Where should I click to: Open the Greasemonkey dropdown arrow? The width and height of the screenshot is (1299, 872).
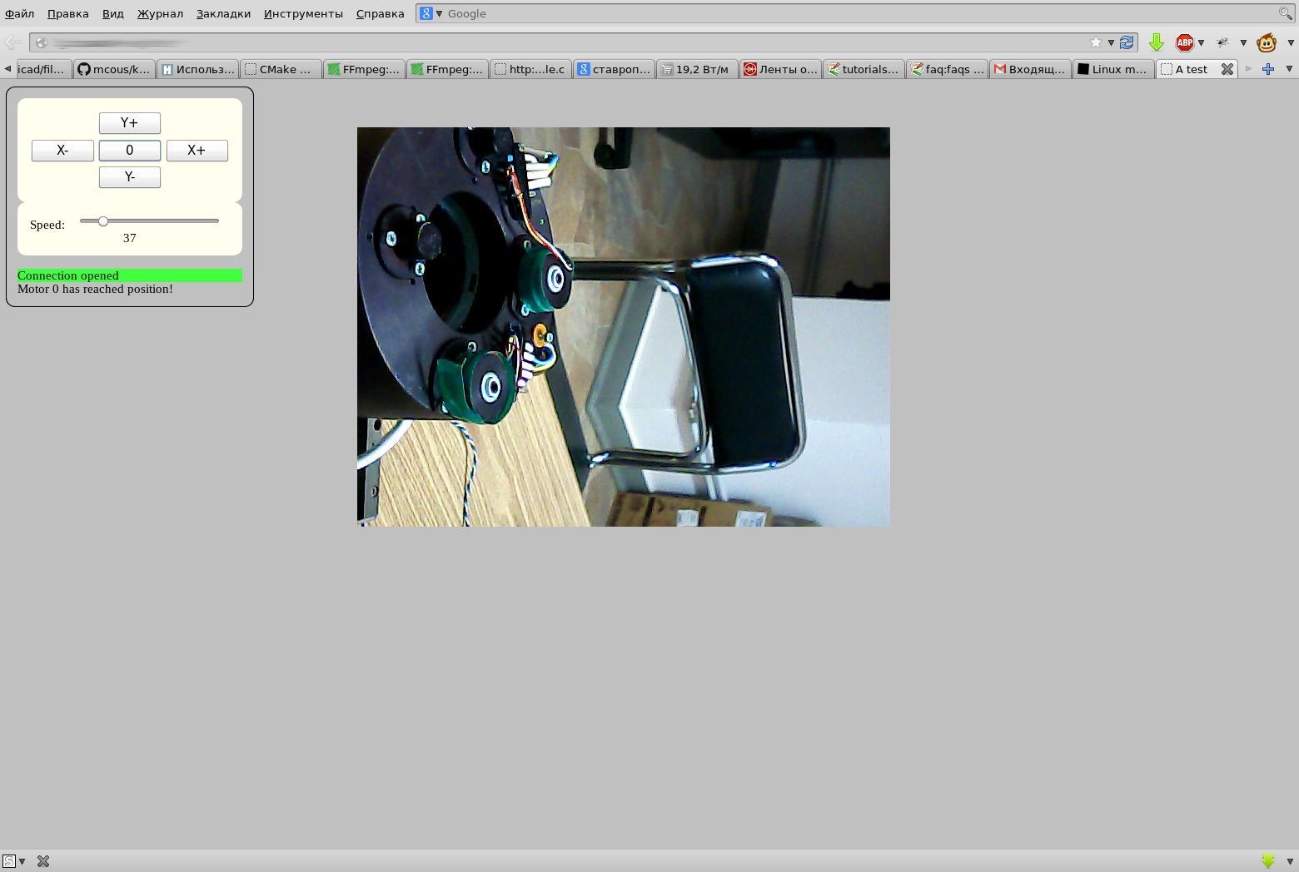1290,42
